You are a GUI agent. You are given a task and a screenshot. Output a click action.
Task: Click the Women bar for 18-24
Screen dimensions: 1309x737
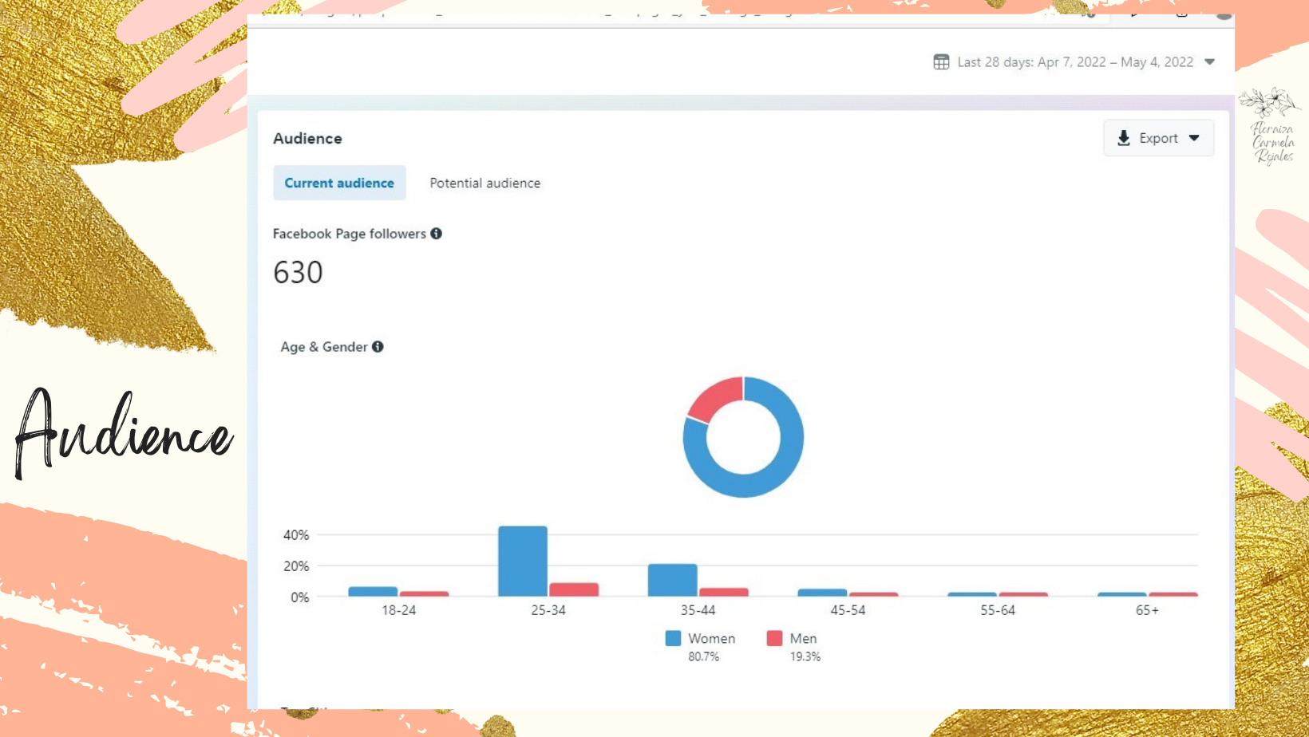tap(373, 592)
